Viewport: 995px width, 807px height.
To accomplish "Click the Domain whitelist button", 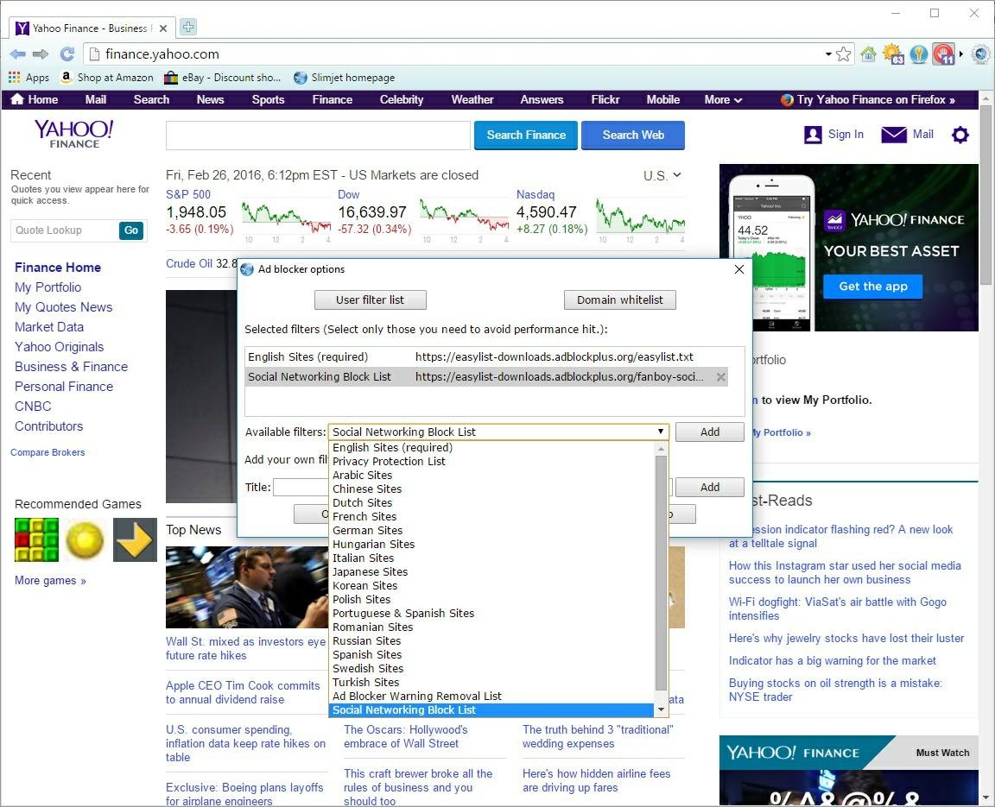I will pyautogui.click(x=620, y=299).
